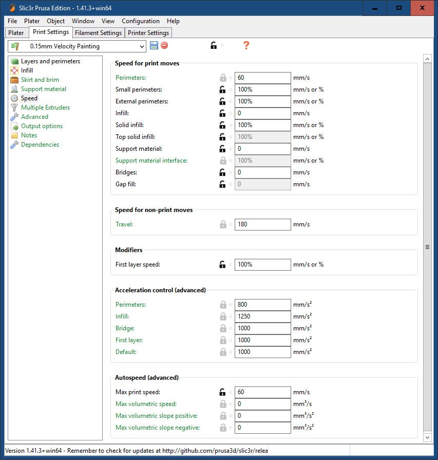Click grey lock next to speed Perimeters
Image resolution: width=438 pixels, height=460 pixels.
point(223,78)
